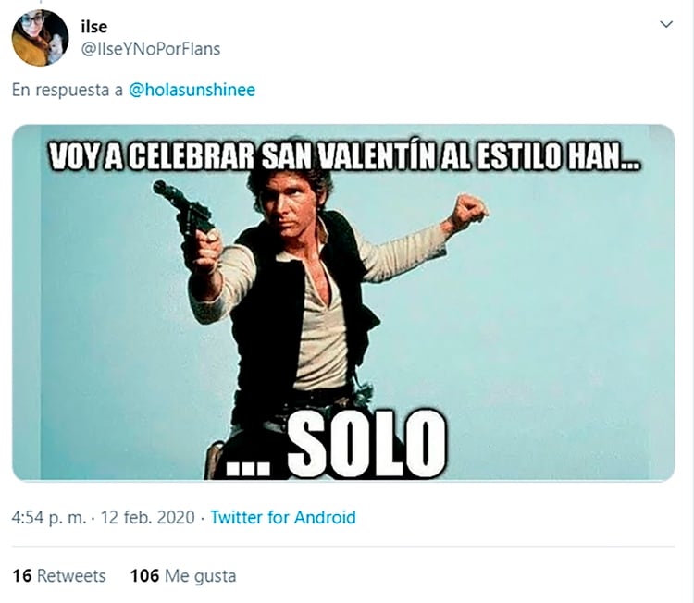Click the meme's top caption about San Valentín

click(x=342, y=154)
